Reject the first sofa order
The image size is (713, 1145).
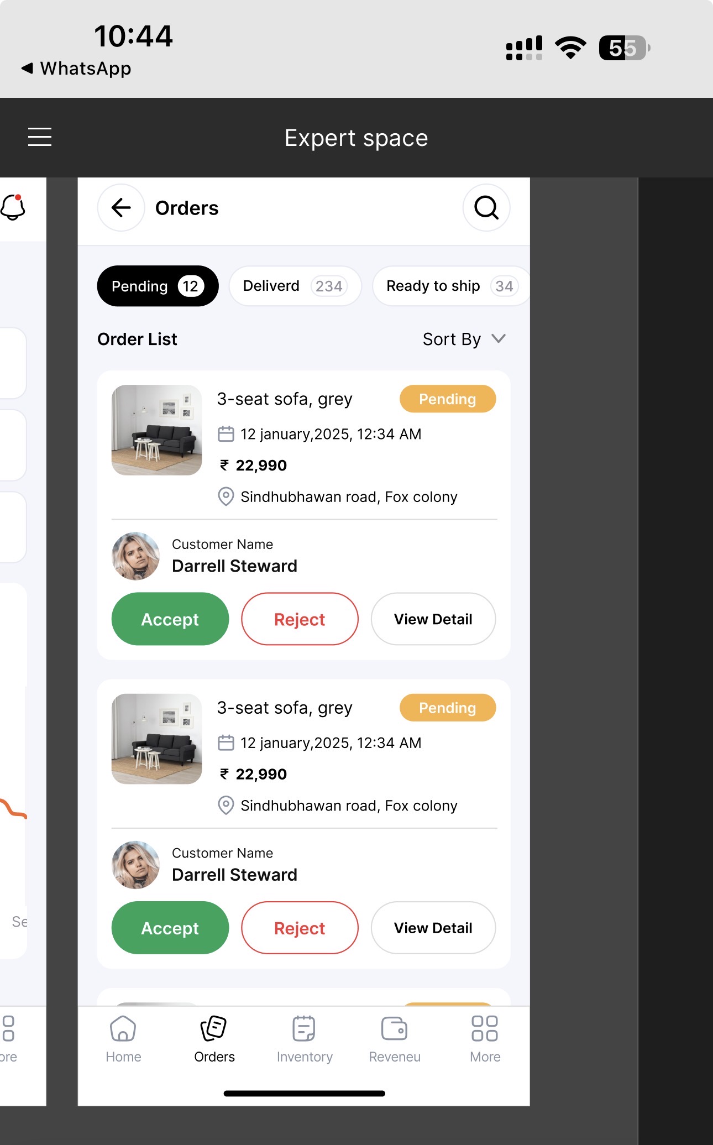(300, 619)
